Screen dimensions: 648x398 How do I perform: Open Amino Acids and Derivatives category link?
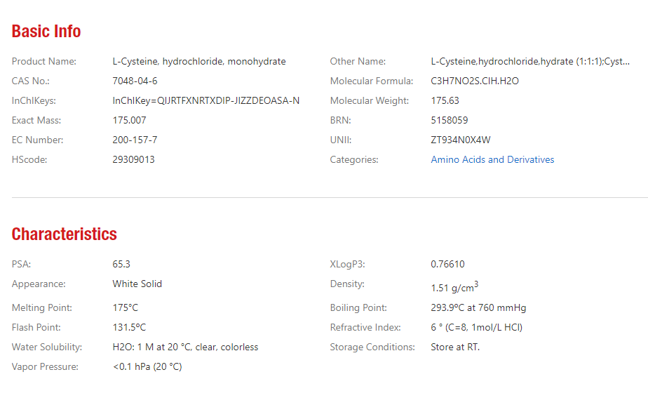coord(492,160)
